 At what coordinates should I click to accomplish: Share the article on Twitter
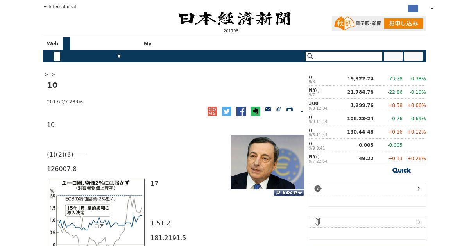[227, 111]
